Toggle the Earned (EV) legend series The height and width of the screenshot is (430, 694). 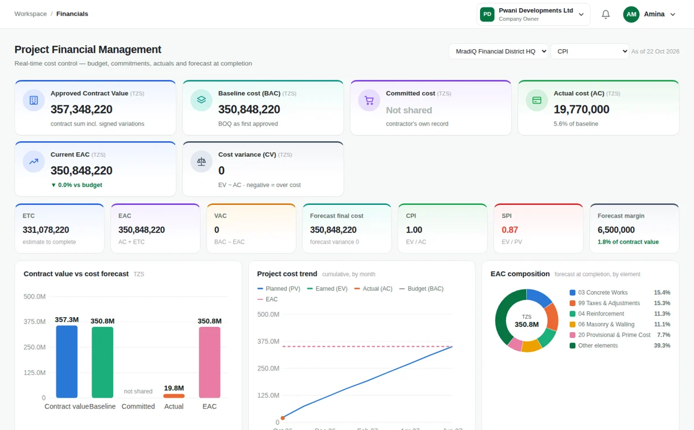pos(327,289)
